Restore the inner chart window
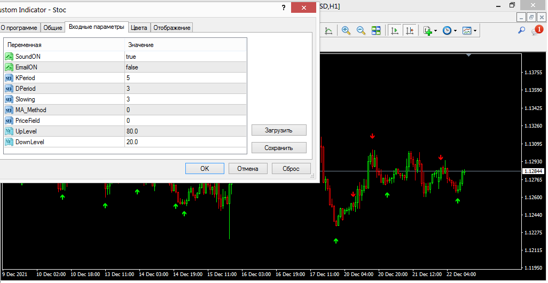Image resolution: width=548 pixels, height=283 pixels. [x=531, y=17]
